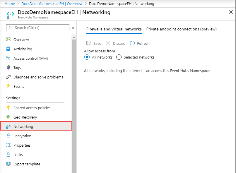
Task: Select the All networks radio button
Action: coord(87,57)
